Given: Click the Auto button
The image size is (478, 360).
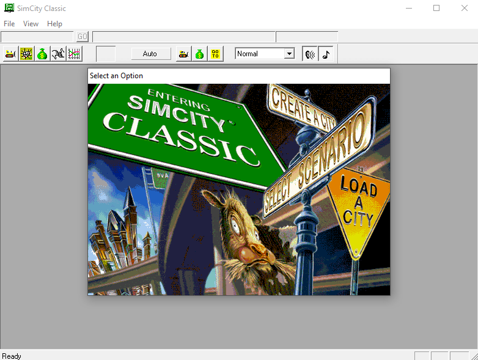Looking at the screenshot, I should pyautogui.click(x=150, y=54).
